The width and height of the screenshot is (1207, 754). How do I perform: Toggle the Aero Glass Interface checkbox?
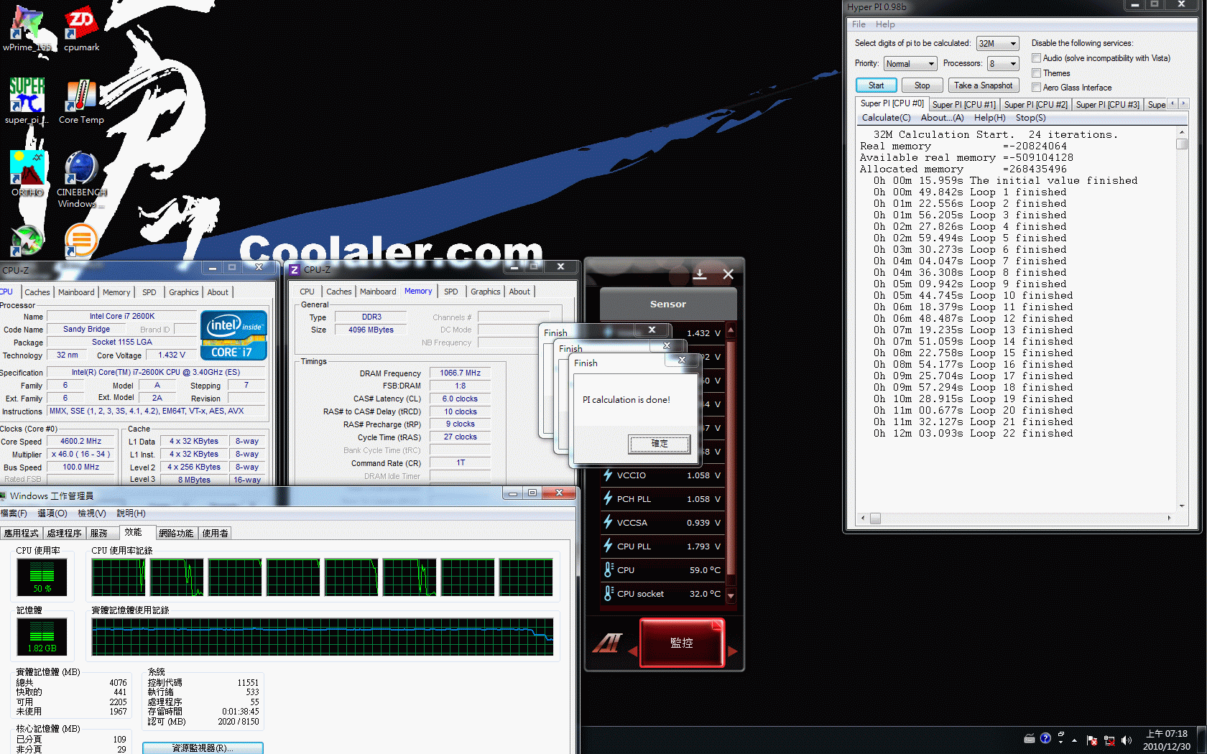(1036, 87)
